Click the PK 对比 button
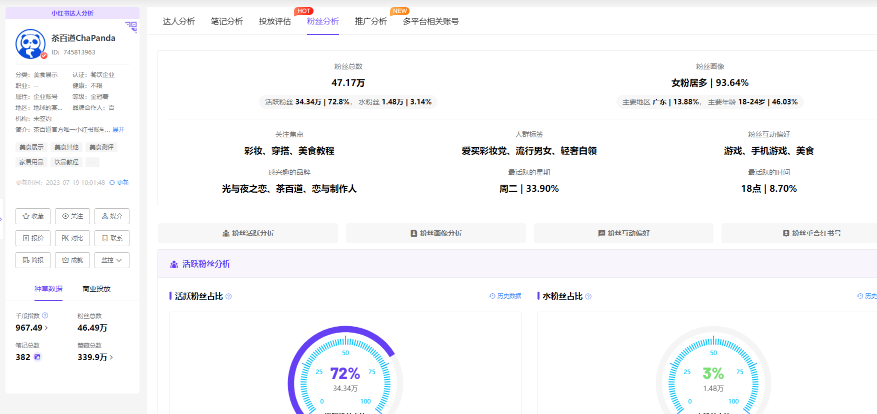Image resolution: width=877 pixels, height=414 pixels. click(x=72, y=238)
